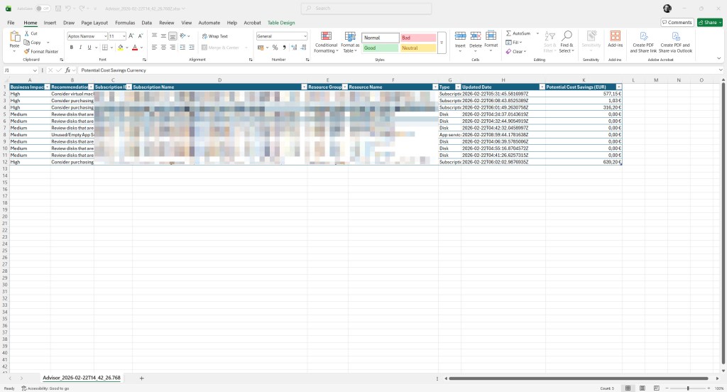This screenshot has width=727, height=392.
Task: Expand the font name dropdown
Action: tap(104, 36)
